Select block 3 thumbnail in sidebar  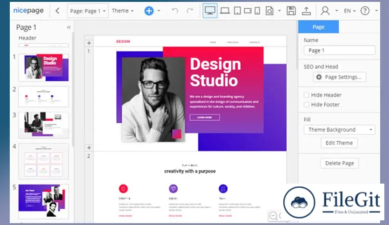coord(43,125)
